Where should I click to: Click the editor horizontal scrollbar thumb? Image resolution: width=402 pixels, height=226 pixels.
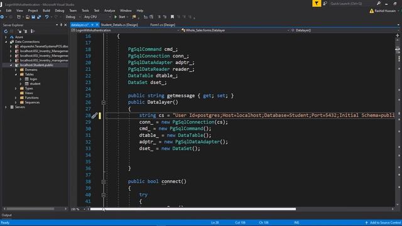tap(193, 209)
